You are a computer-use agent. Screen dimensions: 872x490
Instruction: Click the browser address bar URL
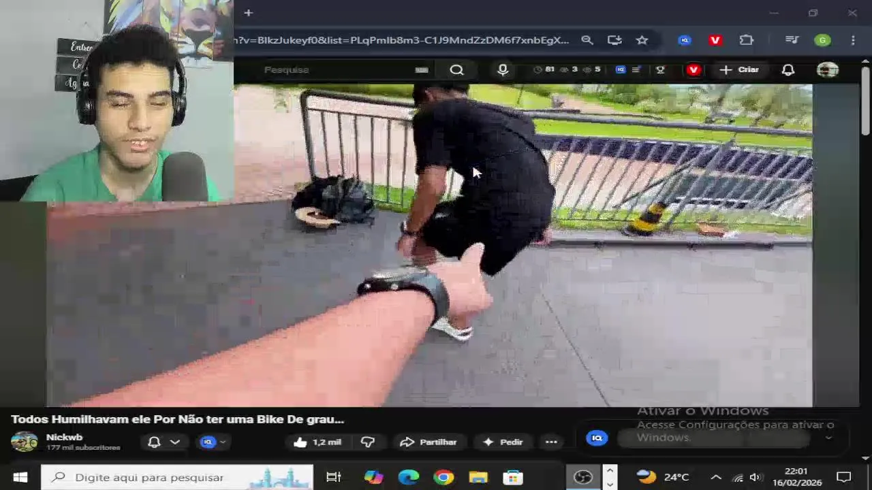point(401,40)
